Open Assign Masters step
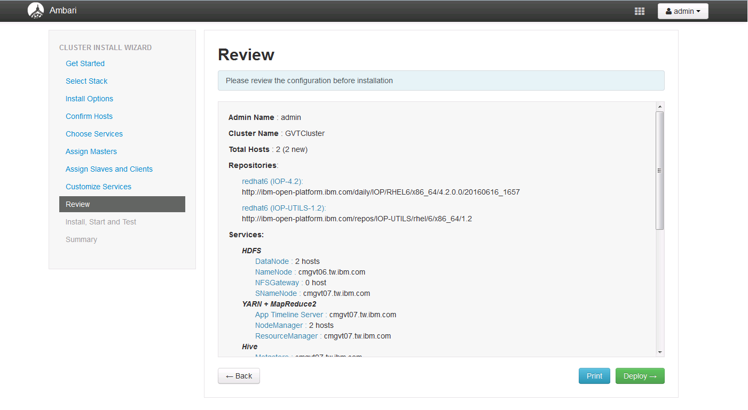Viewport: 748px width, 410px height. 91,151
